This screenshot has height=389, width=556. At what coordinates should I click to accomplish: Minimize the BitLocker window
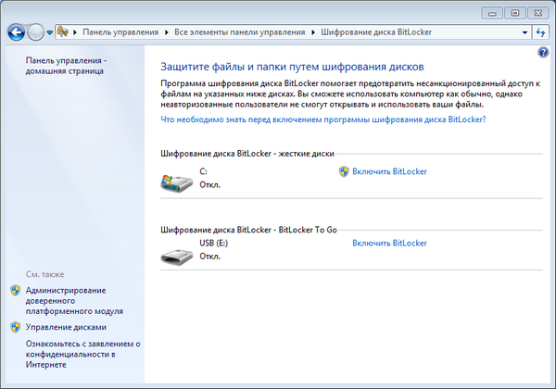click(x=492, y=14)
